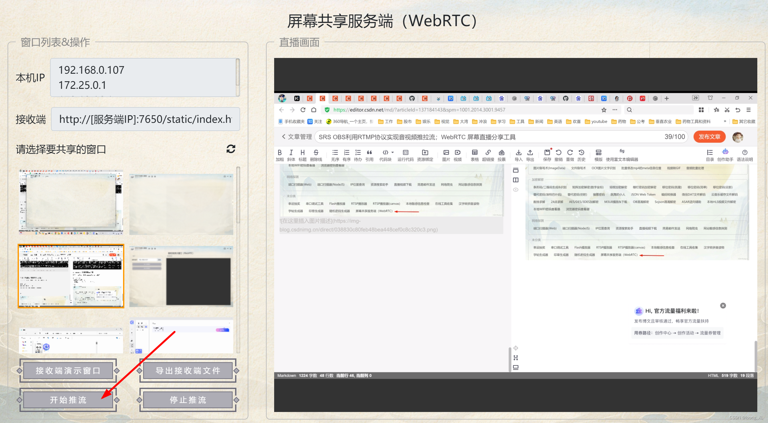Click the 开始推流 button
Viewport: 768px width, 423px height.
(x=68, y=400)
